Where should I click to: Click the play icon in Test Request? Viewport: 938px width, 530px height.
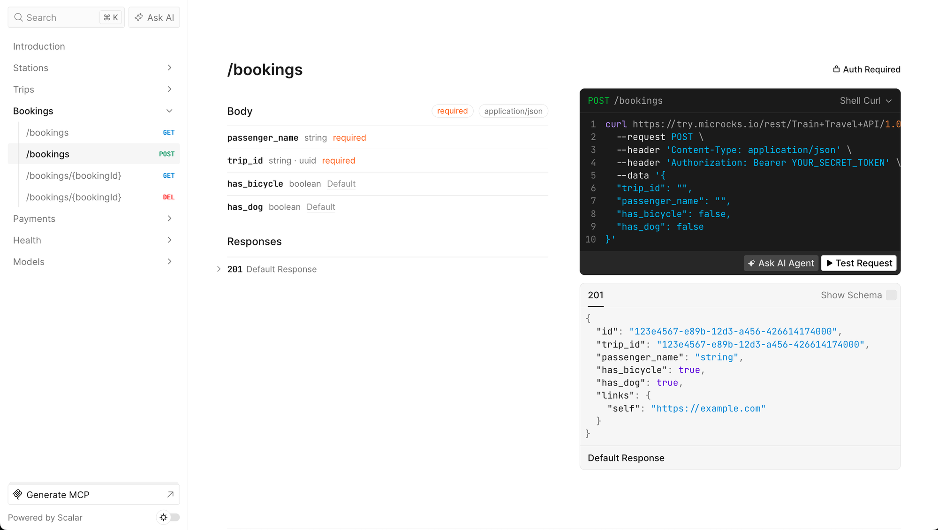coord(829,263)
